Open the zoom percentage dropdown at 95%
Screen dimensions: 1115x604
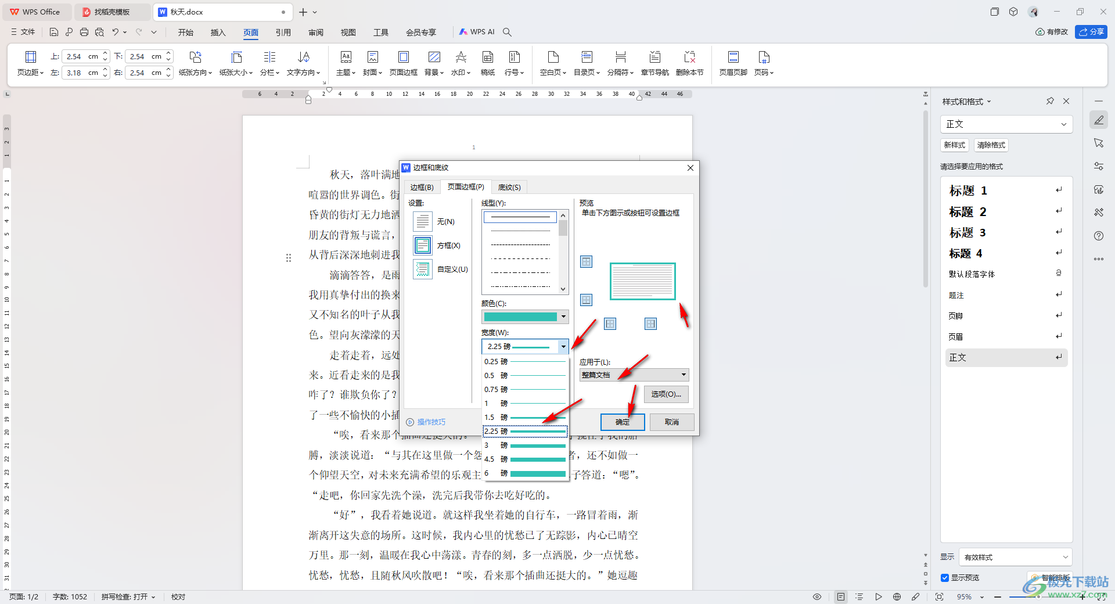coord(982,597)
